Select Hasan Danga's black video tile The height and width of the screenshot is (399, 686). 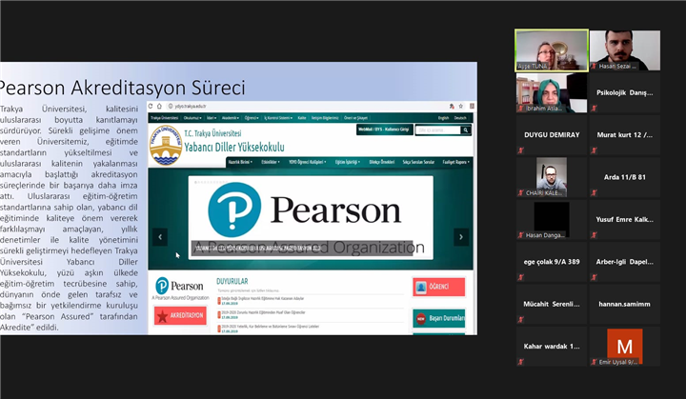pos(552,219)
